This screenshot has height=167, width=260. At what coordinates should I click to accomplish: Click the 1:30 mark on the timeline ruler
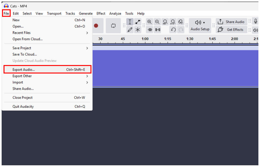click(x=190, y=39)
